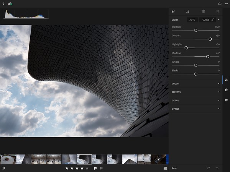The width and height of the screenshot is (230, 172).
Task: Toggle the pick flag on the photo
Action: pos(95,168)
